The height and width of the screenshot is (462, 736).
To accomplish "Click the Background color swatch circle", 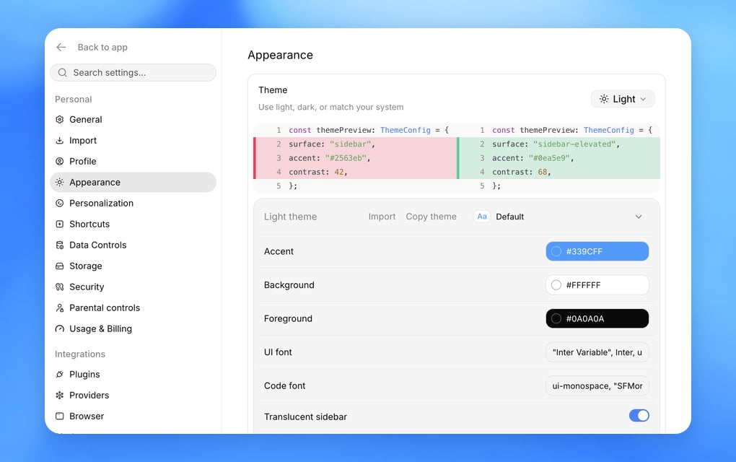I will [x=556, y=285].
